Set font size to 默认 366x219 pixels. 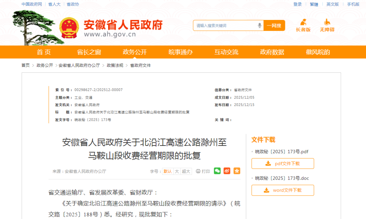coord(168,171)
